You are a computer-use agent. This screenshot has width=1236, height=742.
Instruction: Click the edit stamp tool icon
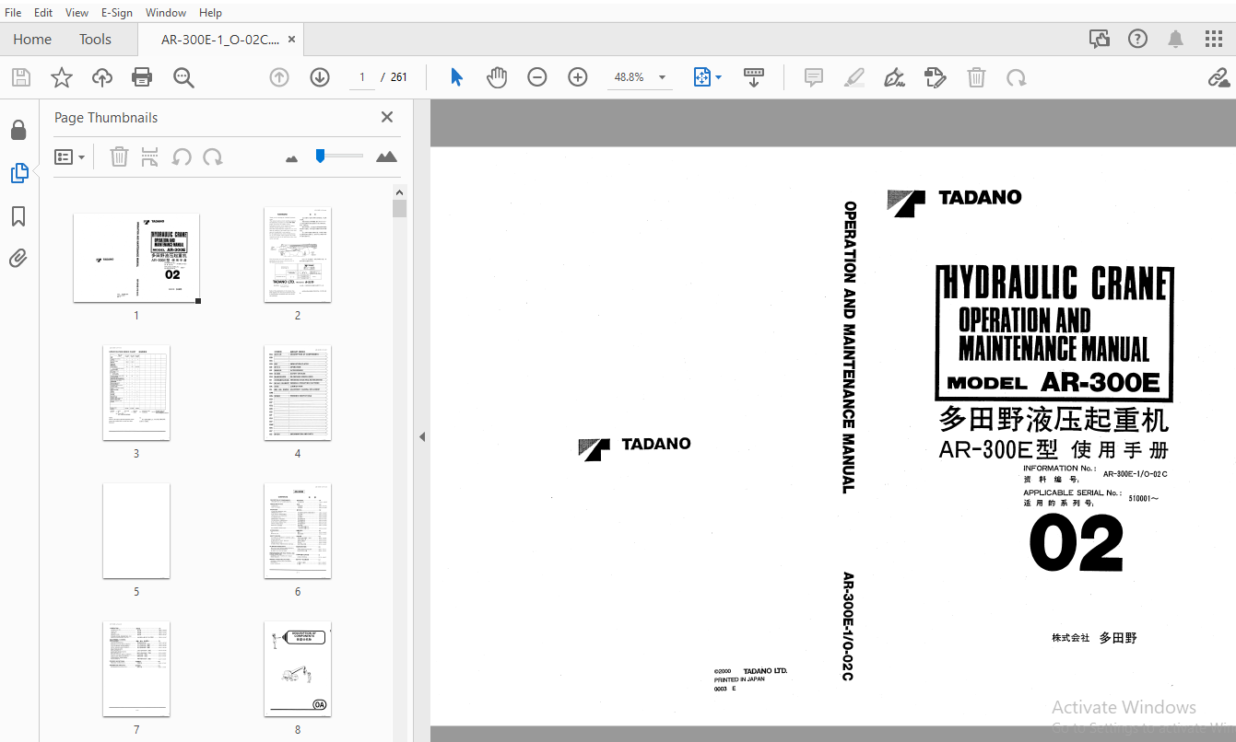coord(936,77)
